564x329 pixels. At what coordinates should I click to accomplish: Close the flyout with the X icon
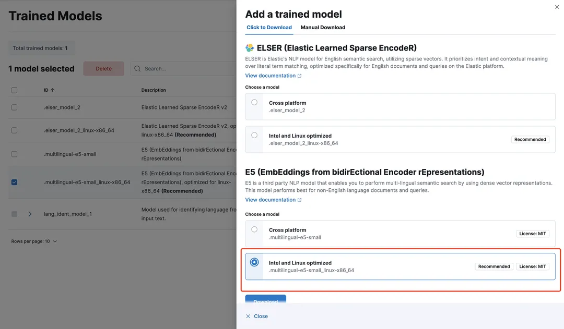pos(556,7)
